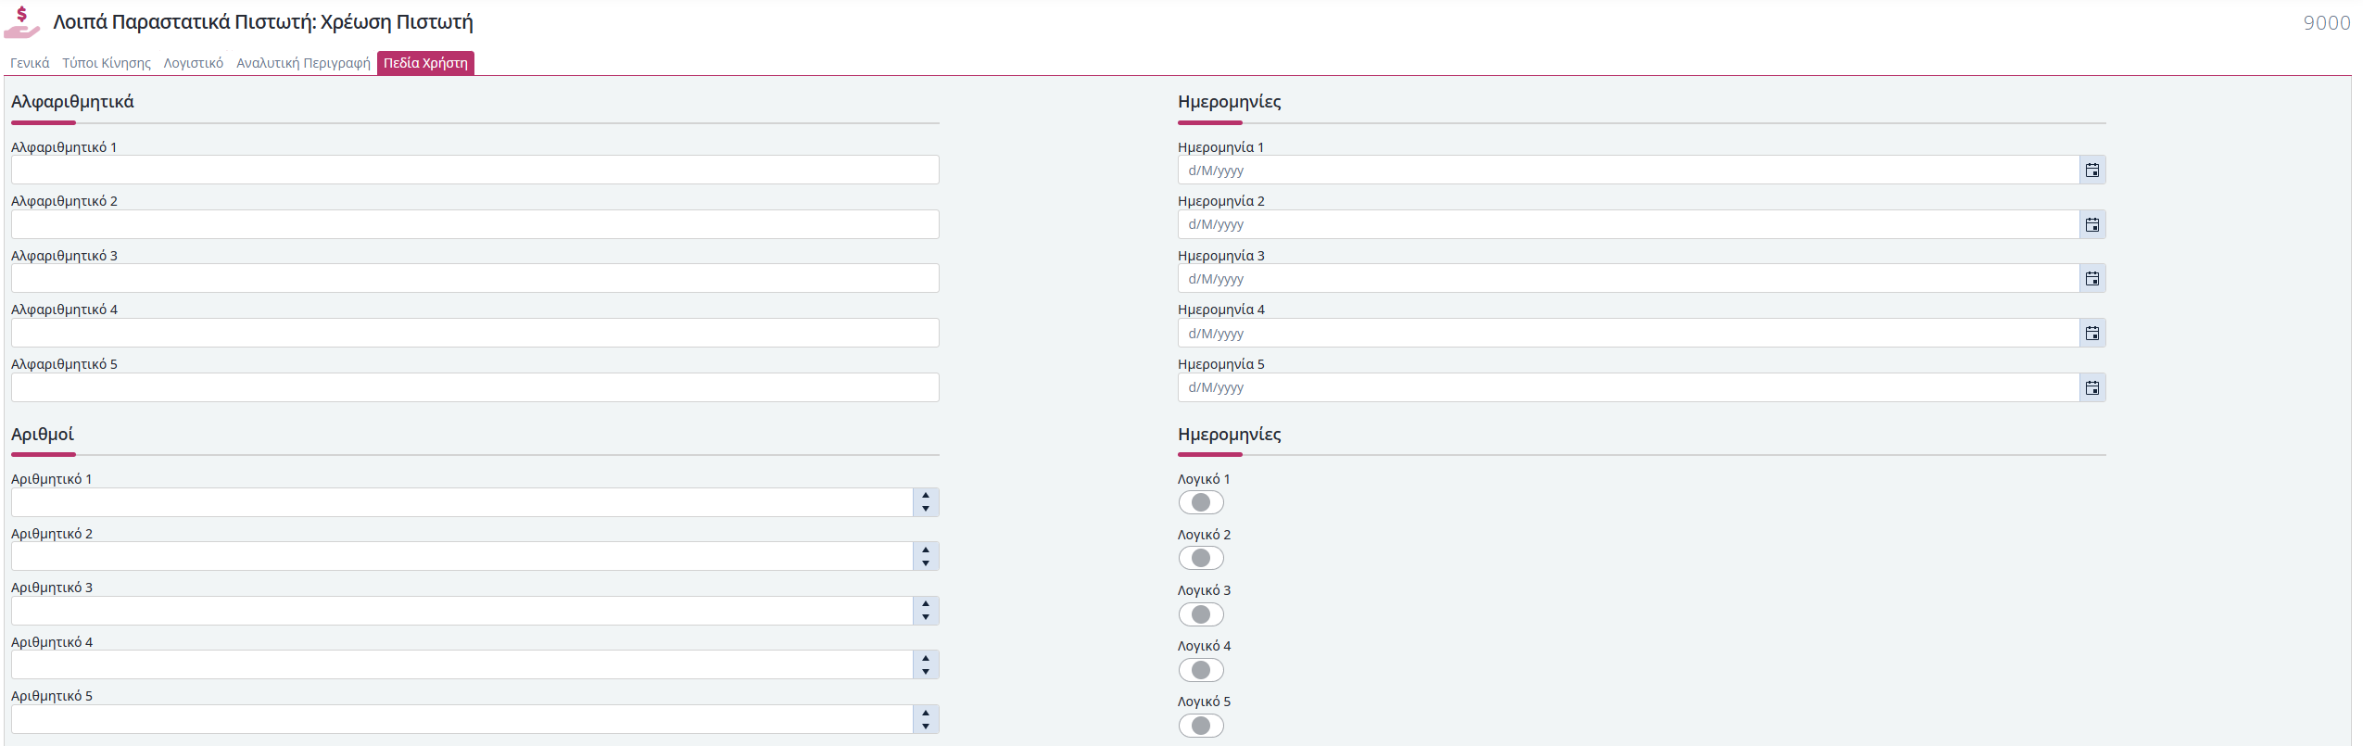The height and width of the screenshot is (746, 2363).
Task: Click the 9000 code in the header
Action: [2327, 23]
